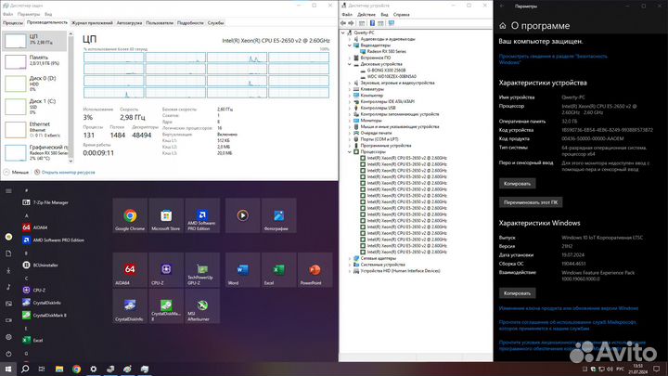Click the Windows Start button on taskbar
The height and width of the screenshot is (376, 668).
click(7, 369)
